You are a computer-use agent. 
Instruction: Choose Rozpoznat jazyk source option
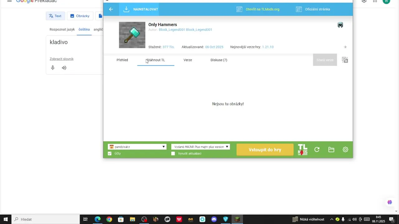point(62,30)
